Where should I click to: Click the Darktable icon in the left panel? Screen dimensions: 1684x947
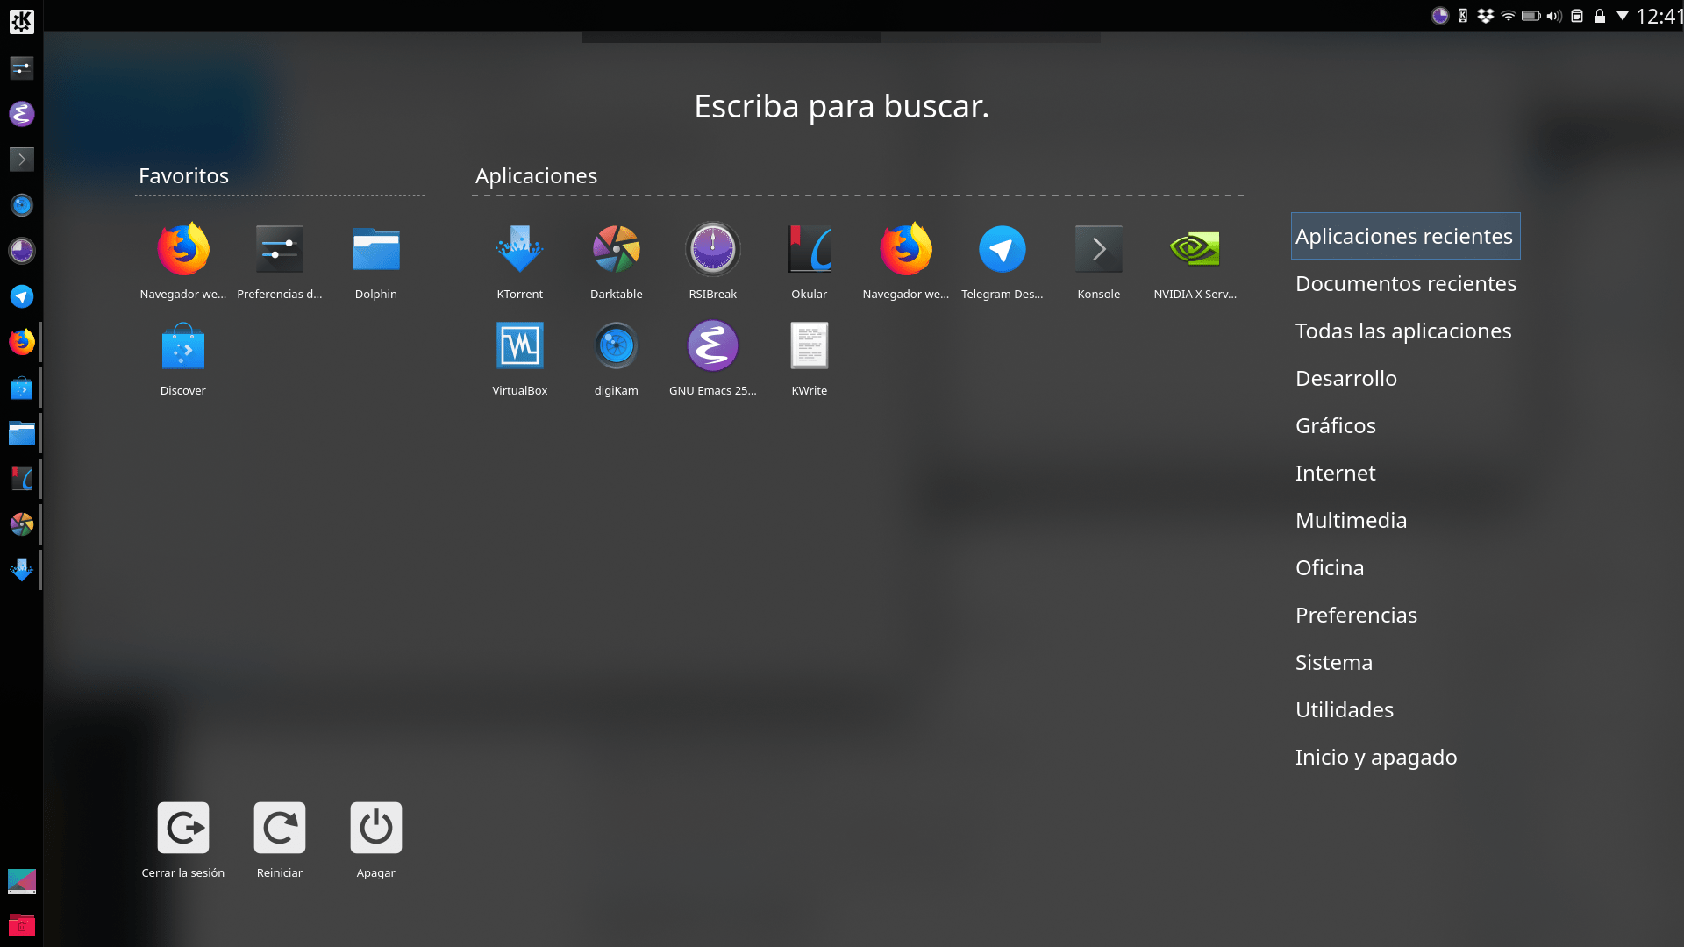pyautogui.click(x=21, y=524)
